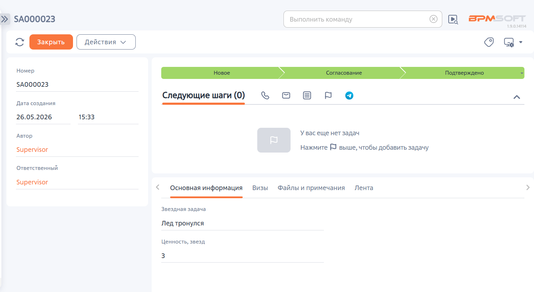Click the BPMSoft logo
Image resolution: width=534 pixels, height=292 pixels.
[497, 18]
